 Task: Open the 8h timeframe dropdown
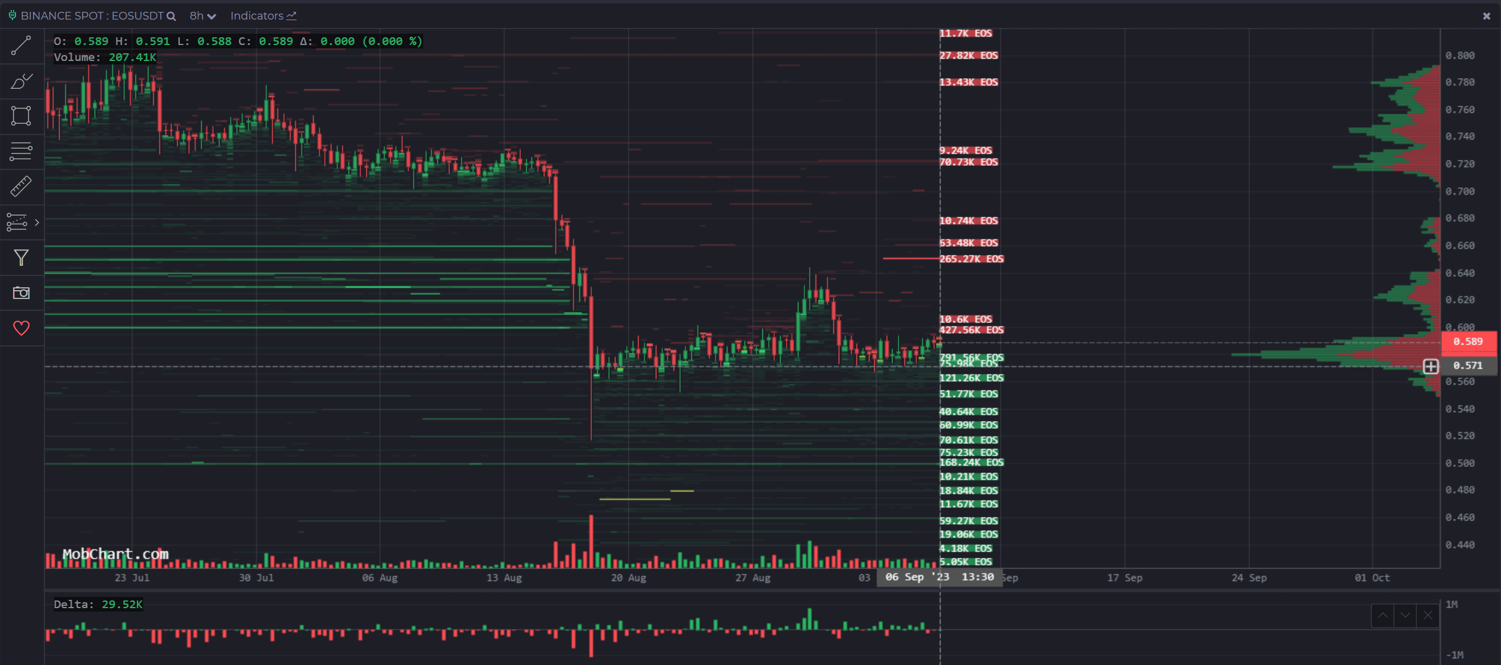[202, 16]
